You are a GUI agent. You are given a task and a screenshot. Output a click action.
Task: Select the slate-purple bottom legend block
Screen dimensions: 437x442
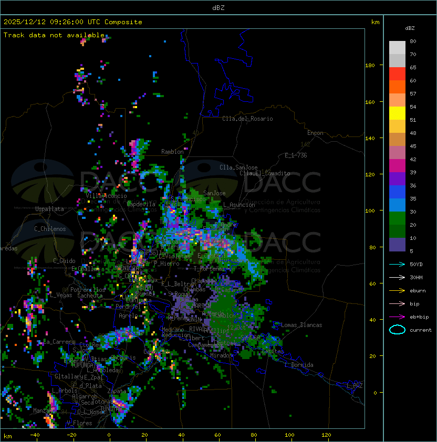pyautogui.click(x=397, y=245)
